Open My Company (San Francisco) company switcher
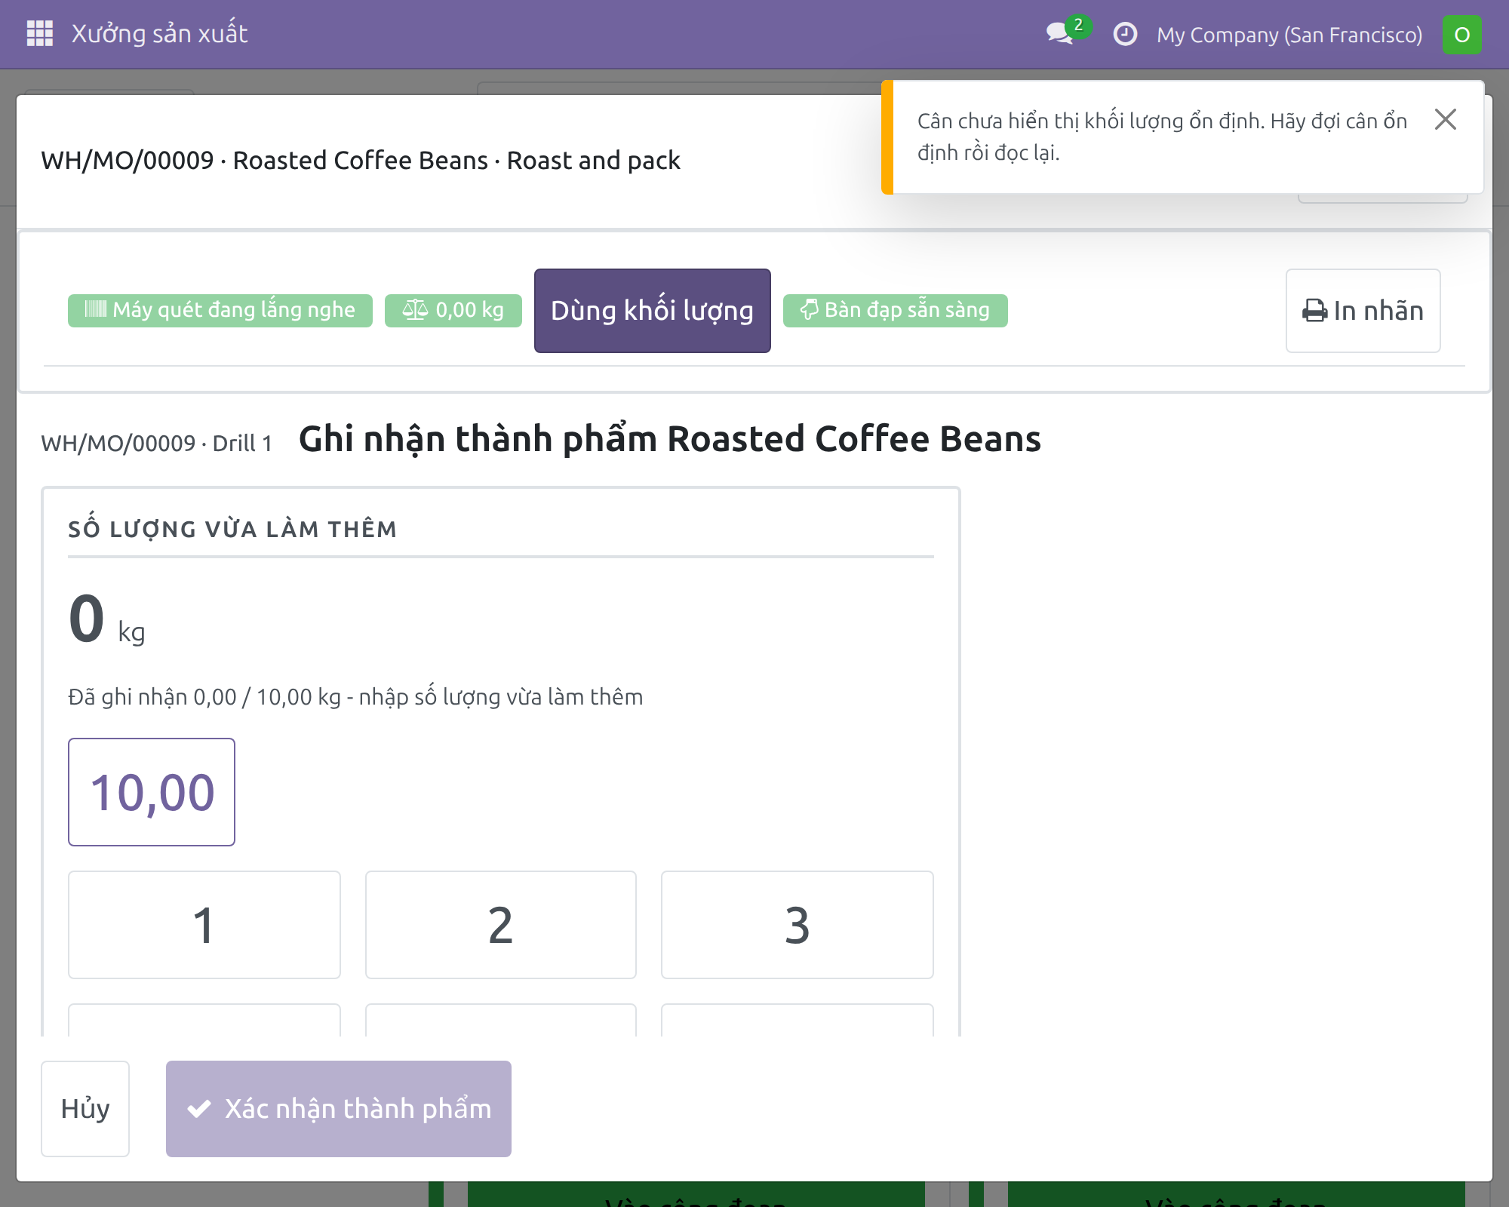 point(1289,35)
